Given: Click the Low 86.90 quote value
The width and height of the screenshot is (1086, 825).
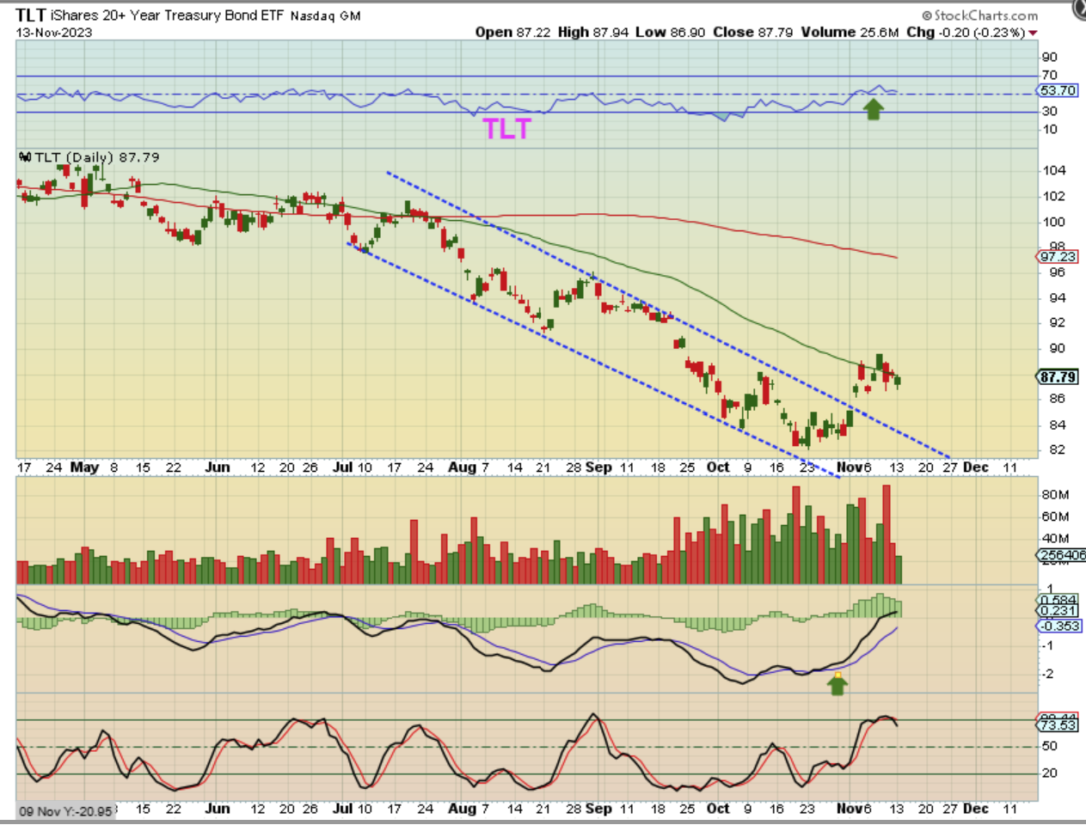Looking at the screenshot, I should (x=671, y=32).
